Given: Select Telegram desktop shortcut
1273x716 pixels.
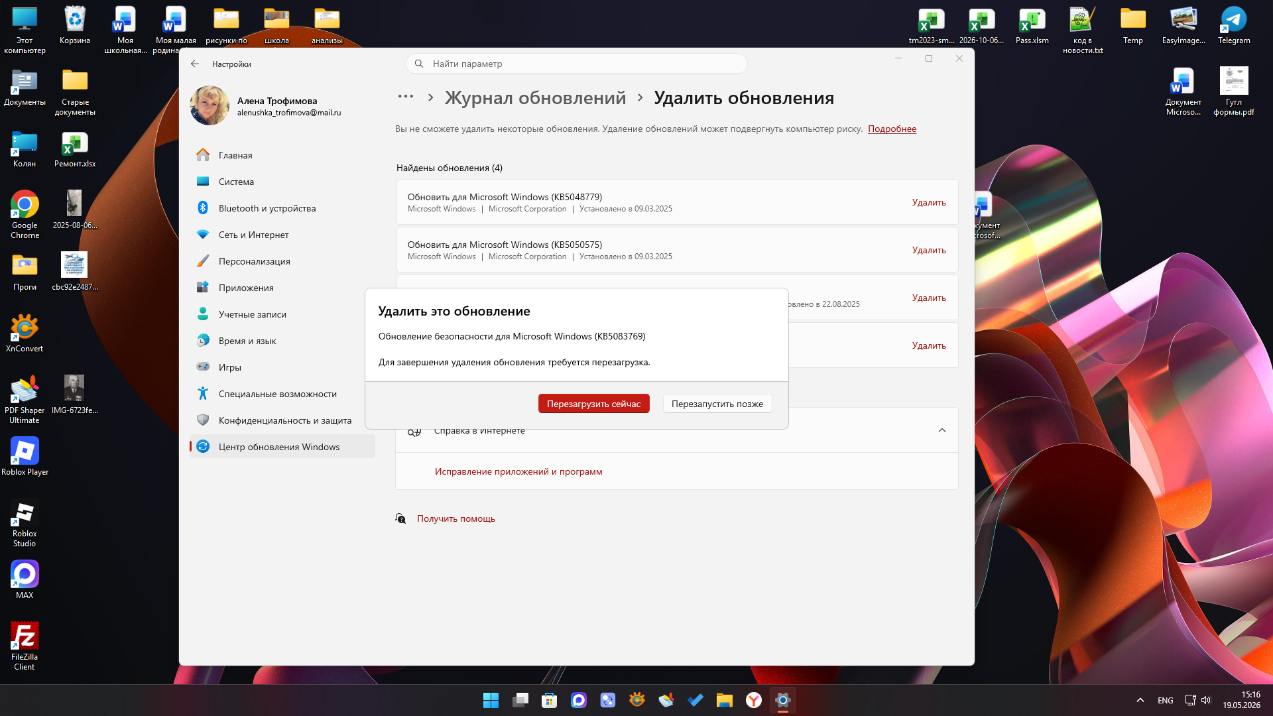Looking at the screenshot, I should [1234, 27].
